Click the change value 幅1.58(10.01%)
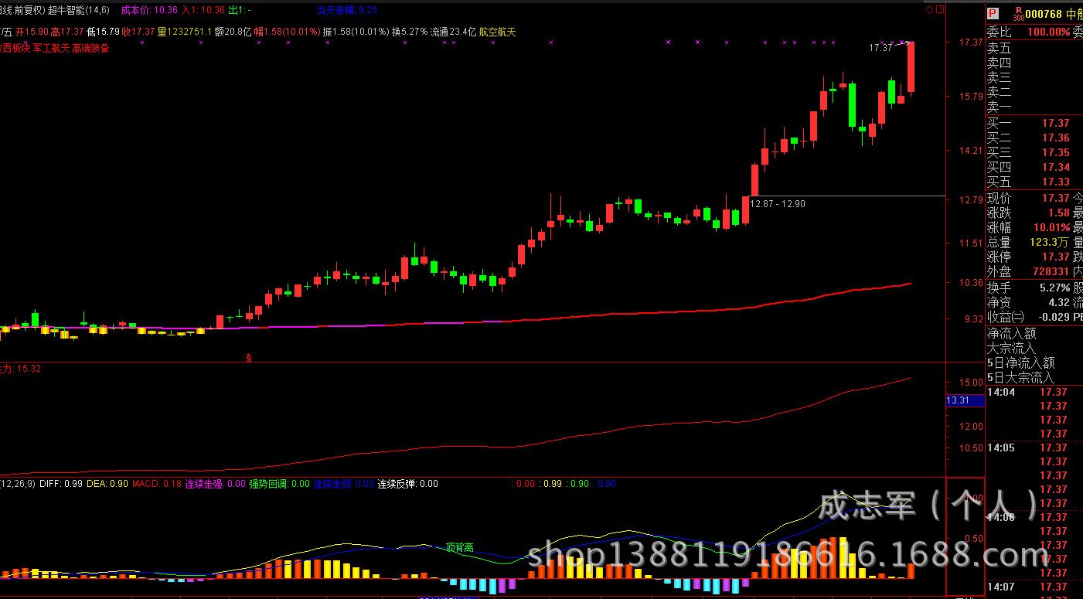This screenshot has width=1083, height=599. coord(287,32)
